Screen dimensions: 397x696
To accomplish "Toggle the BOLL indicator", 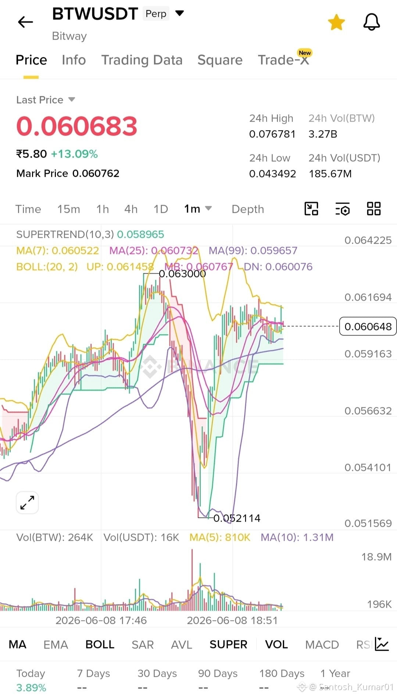I will [x=100, y=644].
